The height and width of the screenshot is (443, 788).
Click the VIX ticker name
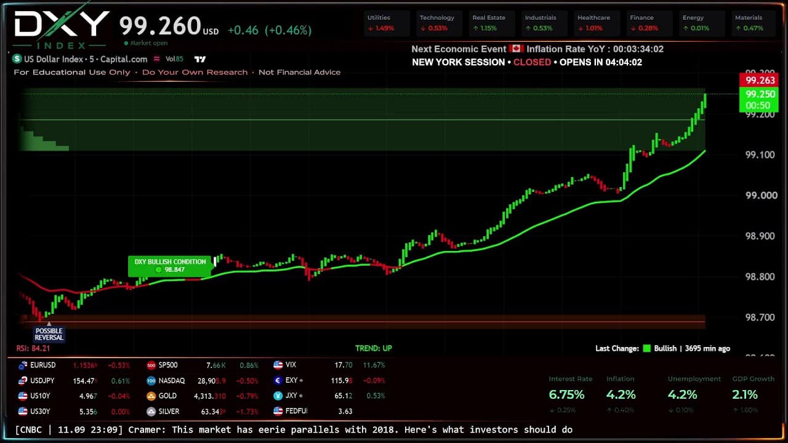(x=291, y=365)
